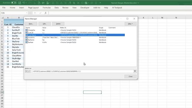Click the Cust_ID name icon

(x=27, y=32)
